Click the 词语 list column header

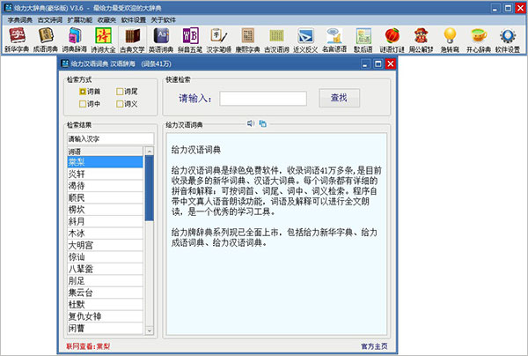105,152
